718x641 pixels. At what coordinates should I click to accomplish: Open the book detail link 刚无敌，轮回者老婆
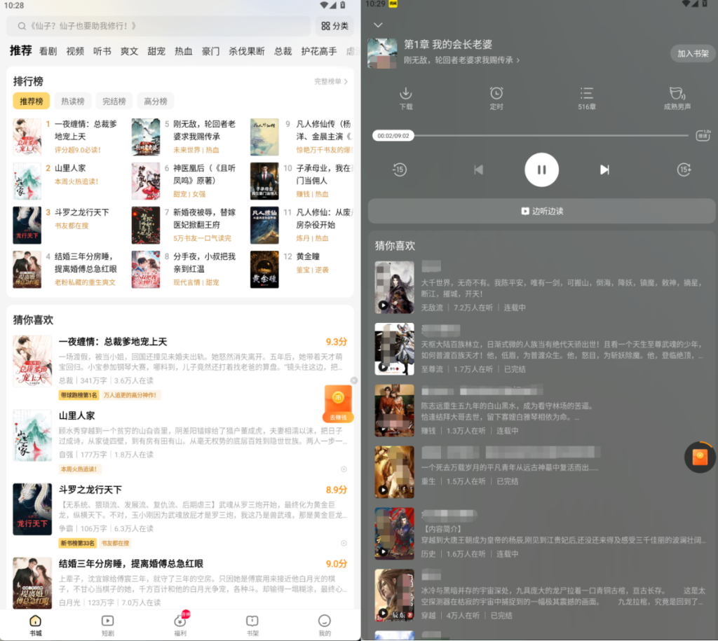tap(461, 60)
